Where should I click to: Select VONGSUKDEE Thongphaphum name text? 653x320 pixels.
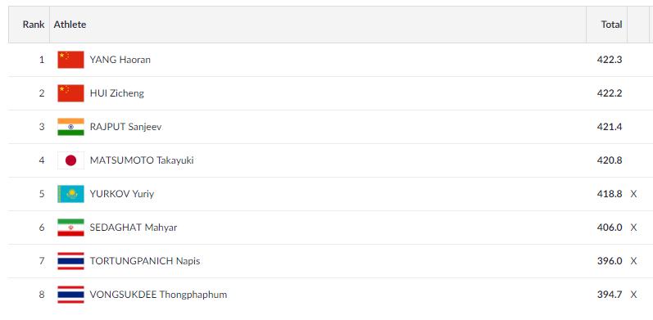click(x=158, y=295)
